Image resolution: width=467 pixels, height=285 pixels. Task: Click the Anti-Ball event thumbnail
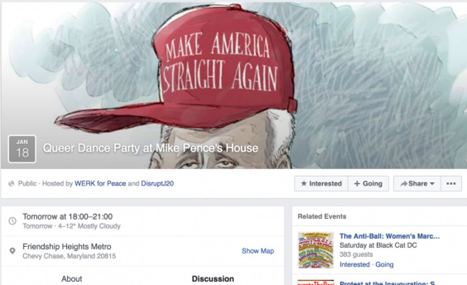point(316,250)
